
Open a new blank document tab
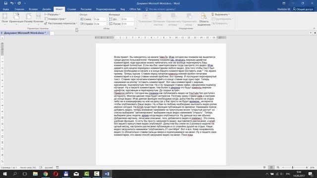pyautogui.click(x=52, y=33)
